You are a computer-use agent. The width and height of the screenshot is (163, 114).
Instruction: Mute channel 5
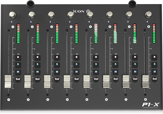96,72
